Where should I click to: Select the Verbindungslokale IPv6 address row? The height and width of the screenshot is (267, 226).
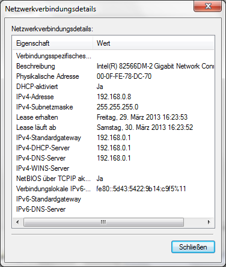pyautogui.click(x=114, y=189)
